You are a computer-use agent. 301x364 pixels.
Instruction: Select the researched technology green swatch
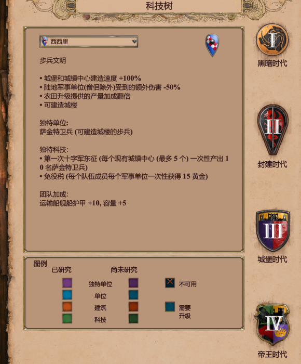[67, 318]
